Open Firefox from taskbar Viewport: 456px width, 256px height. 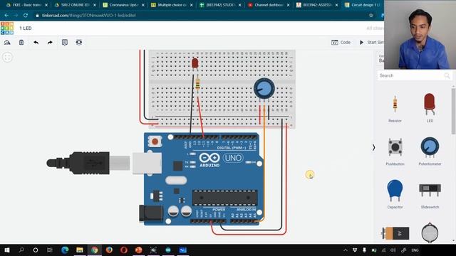109,250
